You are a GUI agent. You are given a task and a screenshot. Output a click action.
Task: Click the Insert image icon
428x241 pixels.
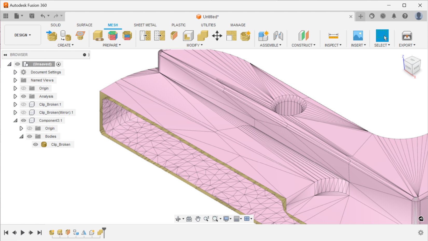358,36
